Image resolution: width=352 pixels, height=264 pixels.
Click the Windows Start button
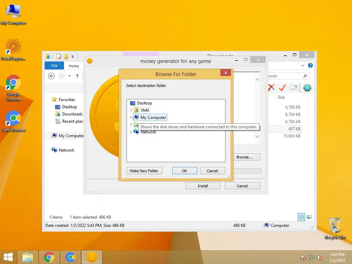8,257
